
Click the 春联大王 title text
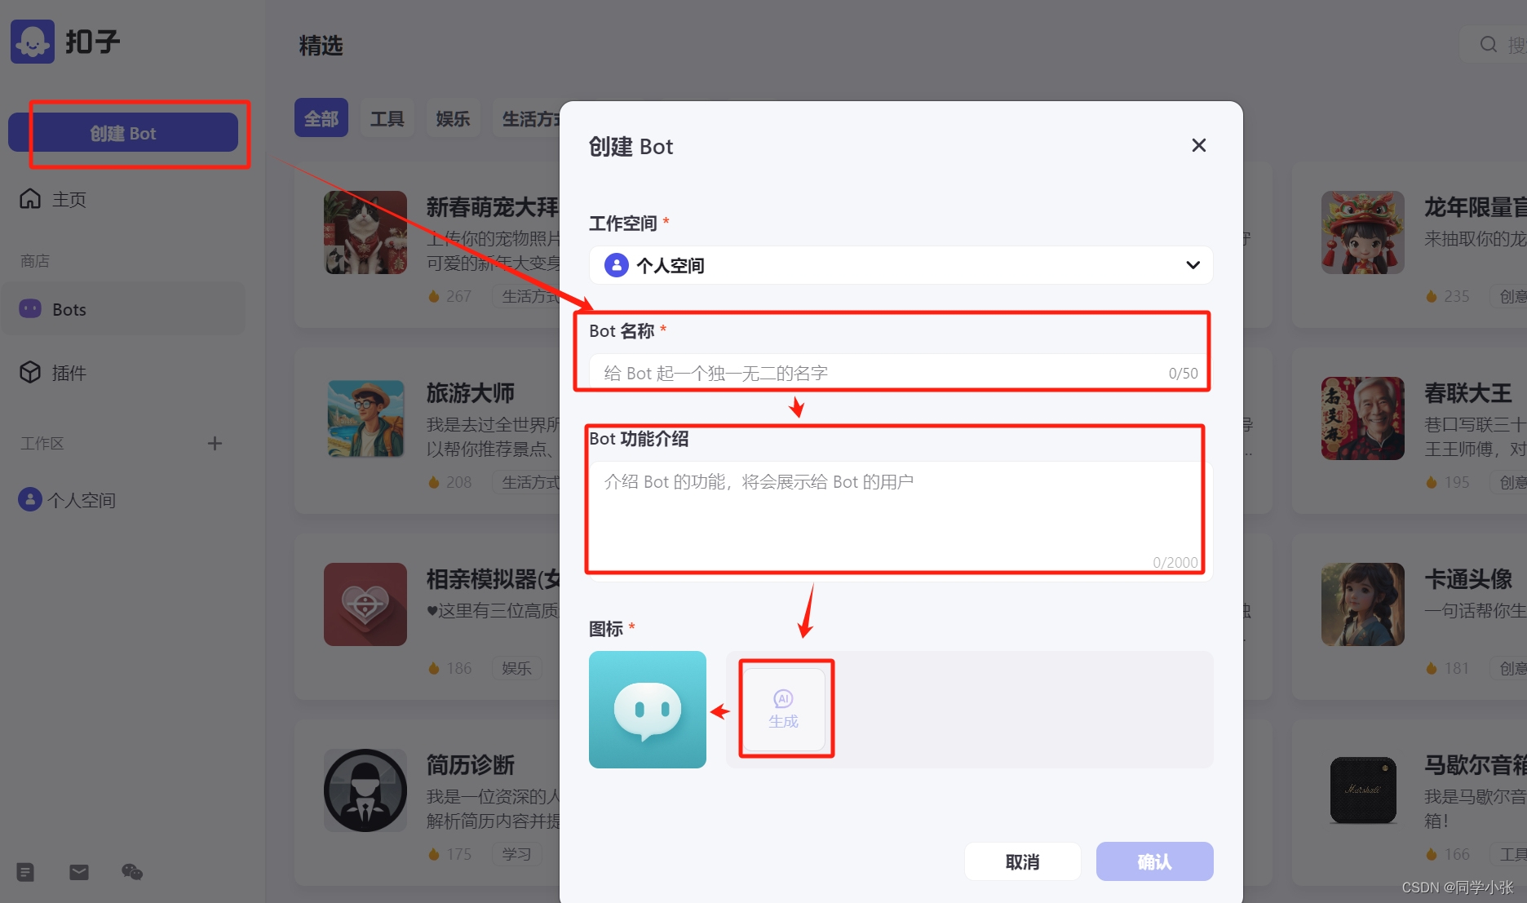click(1468, 393)
